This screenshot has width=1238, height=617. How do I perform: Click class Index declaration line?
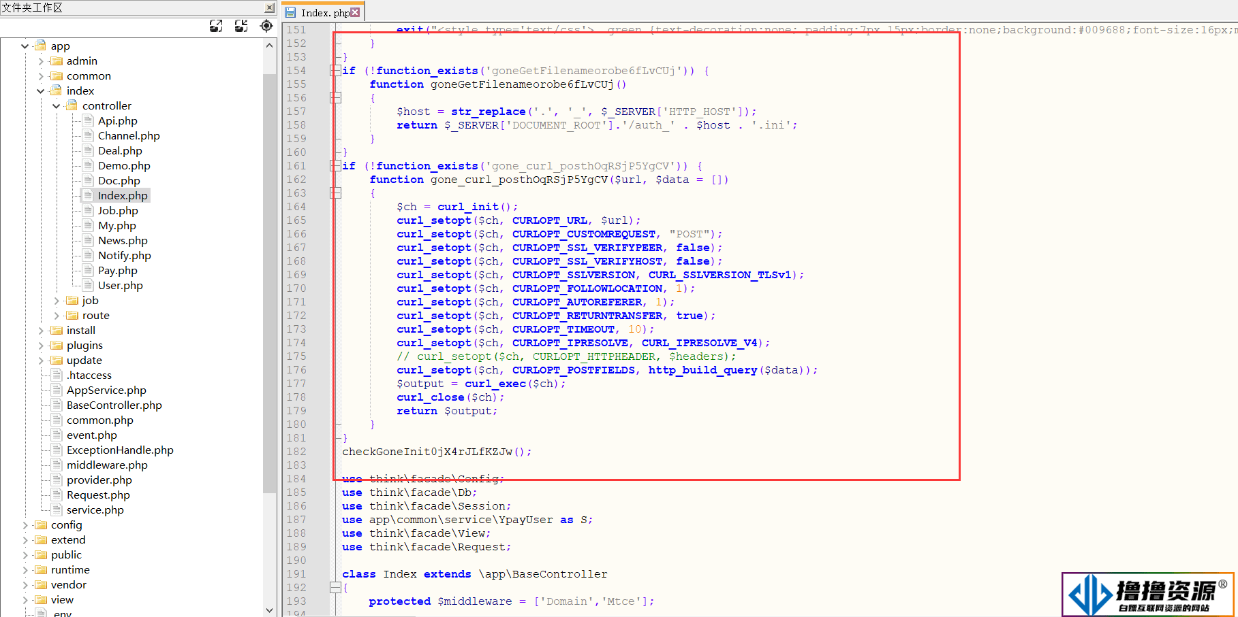pyautogui.click(x=475, y=574)
